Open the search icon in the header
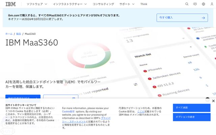The image size is (216, 135). (187, 4)
